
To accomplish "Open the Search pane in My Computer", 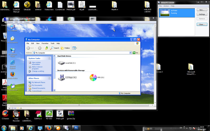I will [x=55, y=48].
